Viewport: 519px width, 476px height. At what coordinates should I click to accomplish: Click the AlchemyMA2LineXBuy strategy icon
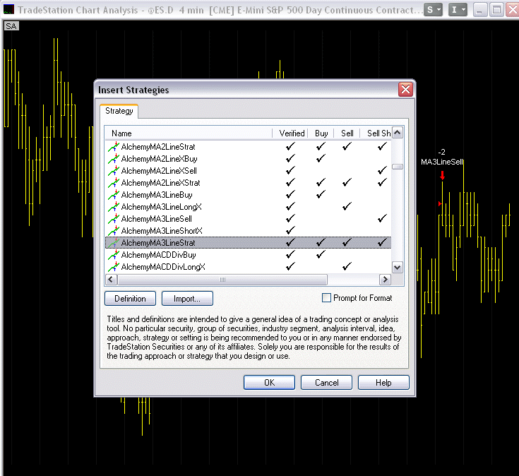[x=113, y=159]
